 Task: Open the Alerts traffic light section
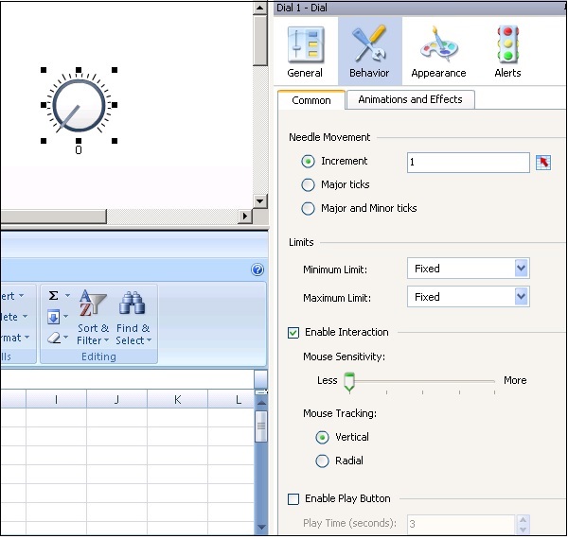pyautogui.click(x=507, y=51)
